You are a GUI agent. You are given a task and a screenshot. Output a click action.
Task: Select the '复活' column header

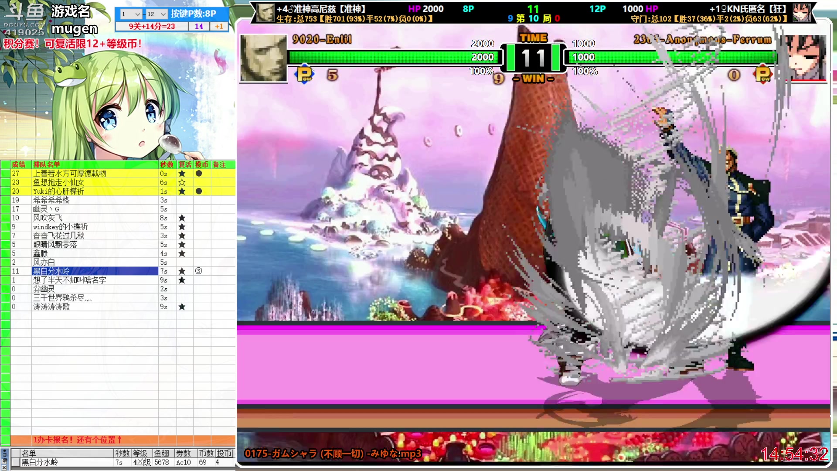pyautogui.click(x=185, y=164)
